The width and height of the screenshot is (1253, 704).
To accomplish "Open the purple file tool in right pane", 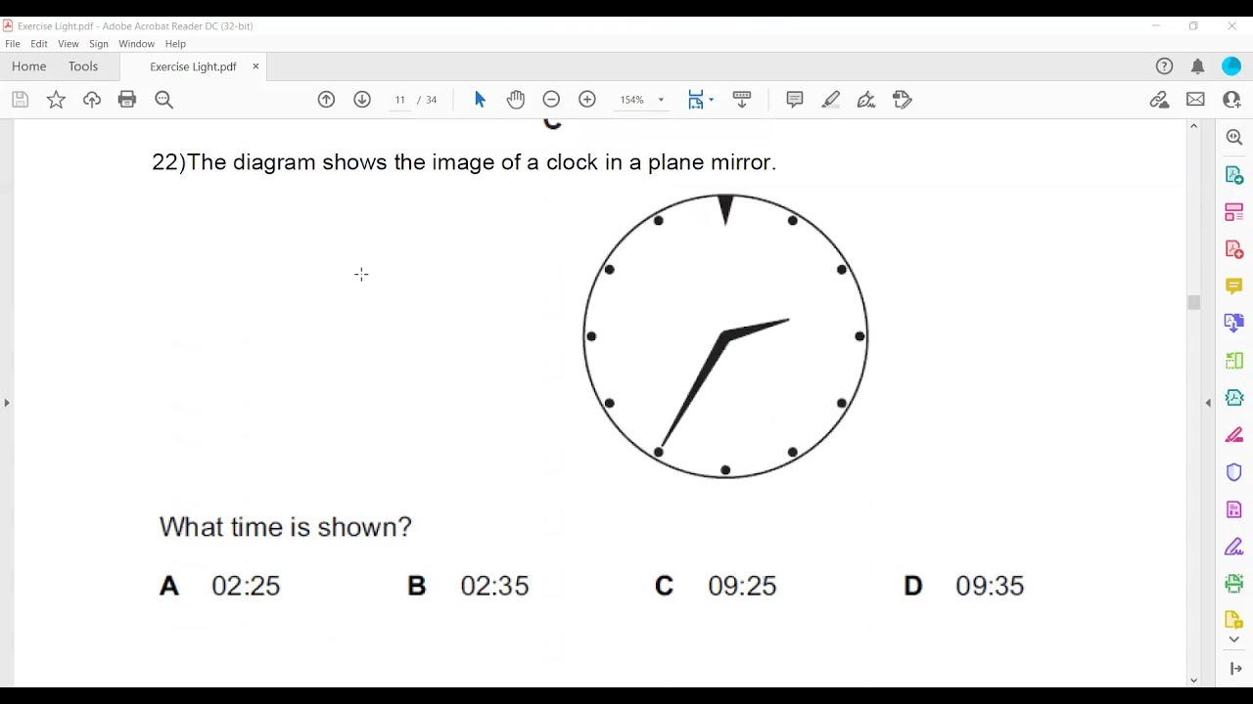I will [1234, 509].
